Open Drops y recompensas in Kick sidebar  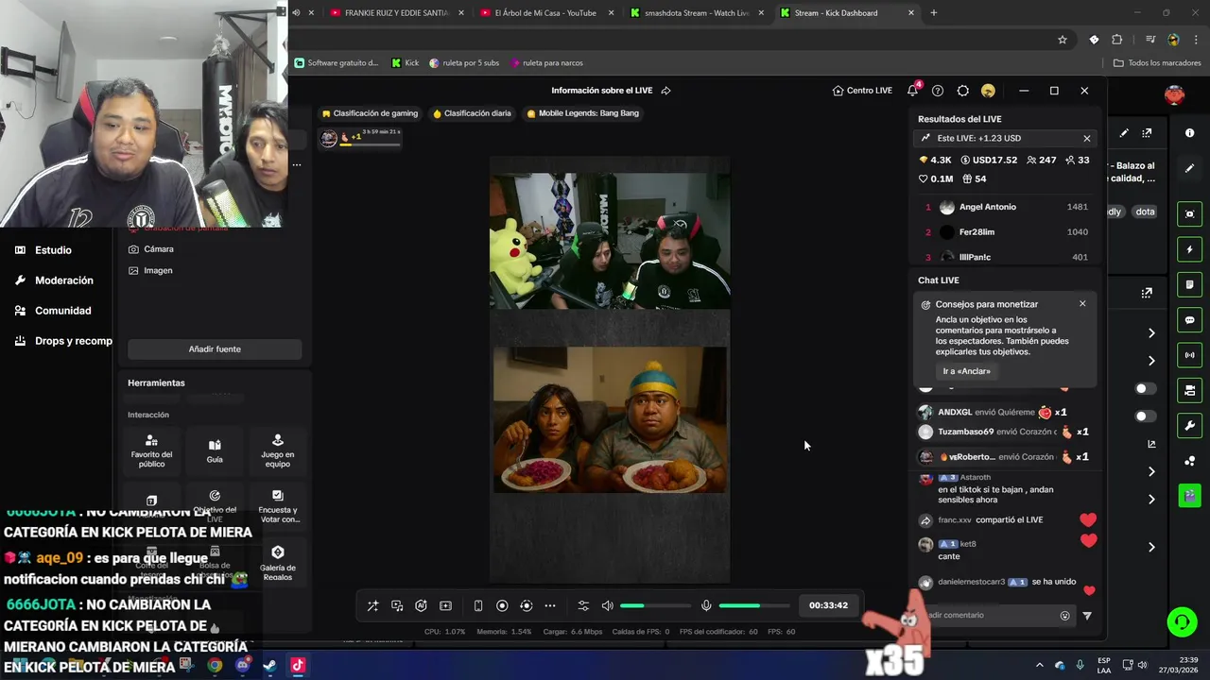63,341
